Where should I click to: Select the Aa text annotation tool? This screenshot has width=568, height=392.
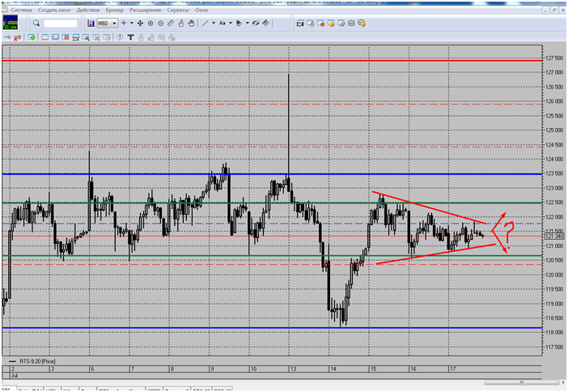coord(222,23)
